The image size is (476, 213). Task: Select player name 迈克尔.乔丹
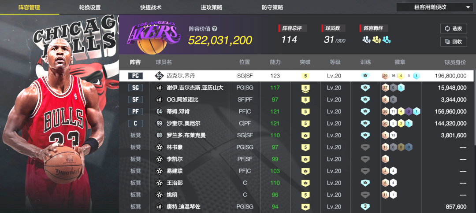click(x=182, y=76)
